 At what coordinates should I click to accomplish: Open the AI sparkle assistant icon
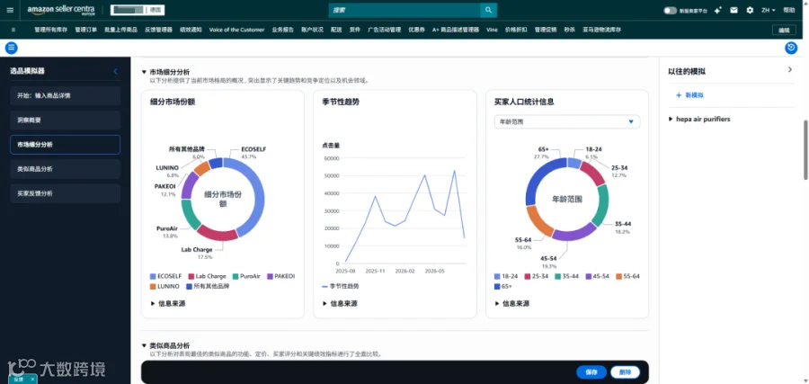[x=717, y=10]
